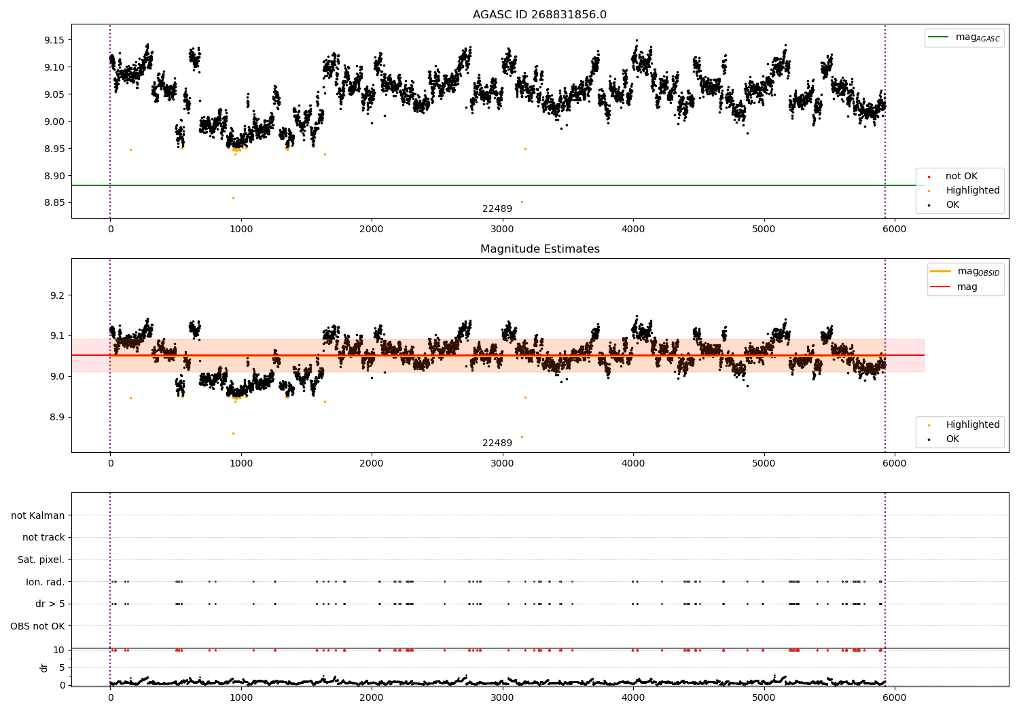Click the orange line sample beside mag OBSID
The width and height of the screenshot is (1019, 713).
tap(941, 272)
